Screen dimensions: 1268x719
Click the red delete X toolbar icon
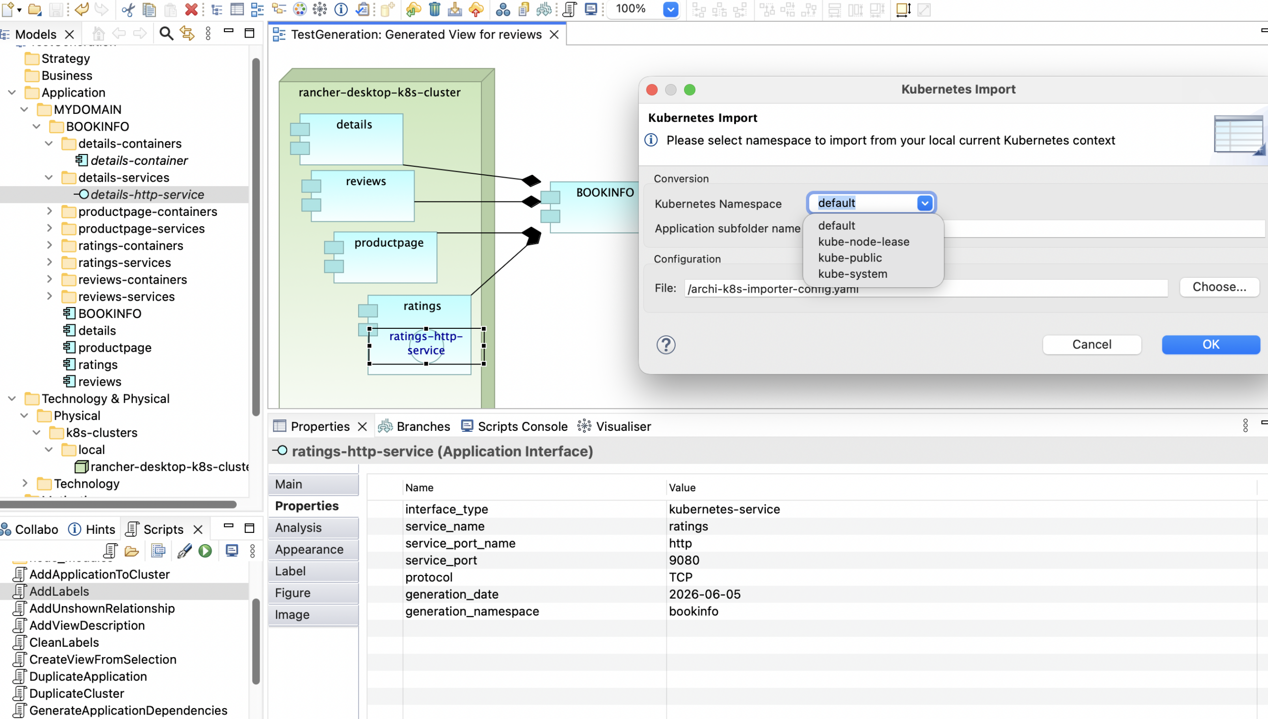(191, 9)
